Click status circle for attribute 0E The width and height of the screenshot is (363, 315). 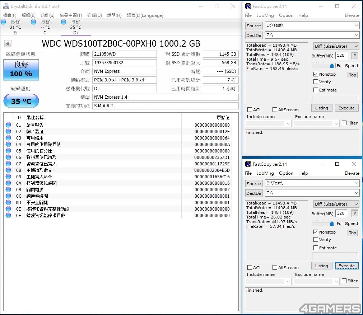[x=8, y=209]
